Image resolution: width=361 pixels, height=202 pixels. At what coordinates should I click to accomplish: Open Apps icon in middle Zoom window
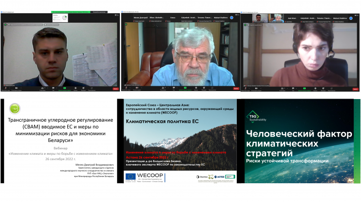(212, 88)
